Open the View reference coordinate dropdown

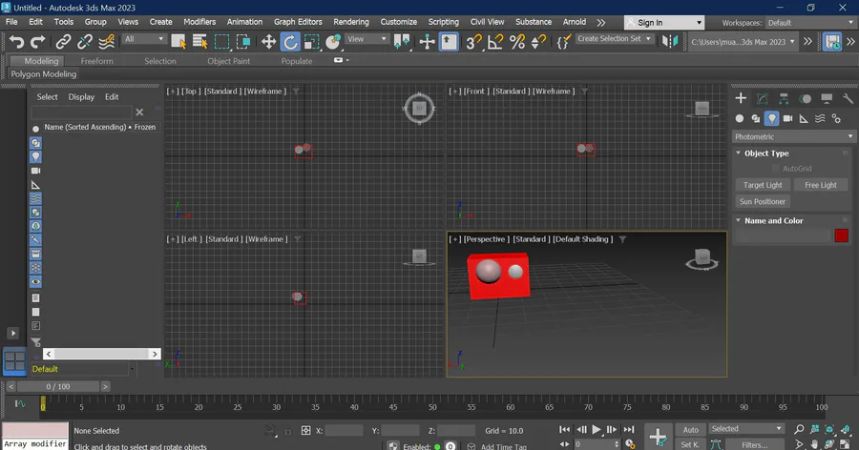point(367,39)
